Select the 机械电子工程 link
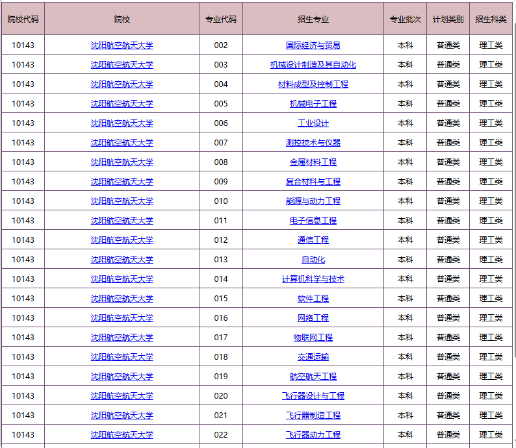This screenshot has width=516, height=448. click(x=313, y=104)
